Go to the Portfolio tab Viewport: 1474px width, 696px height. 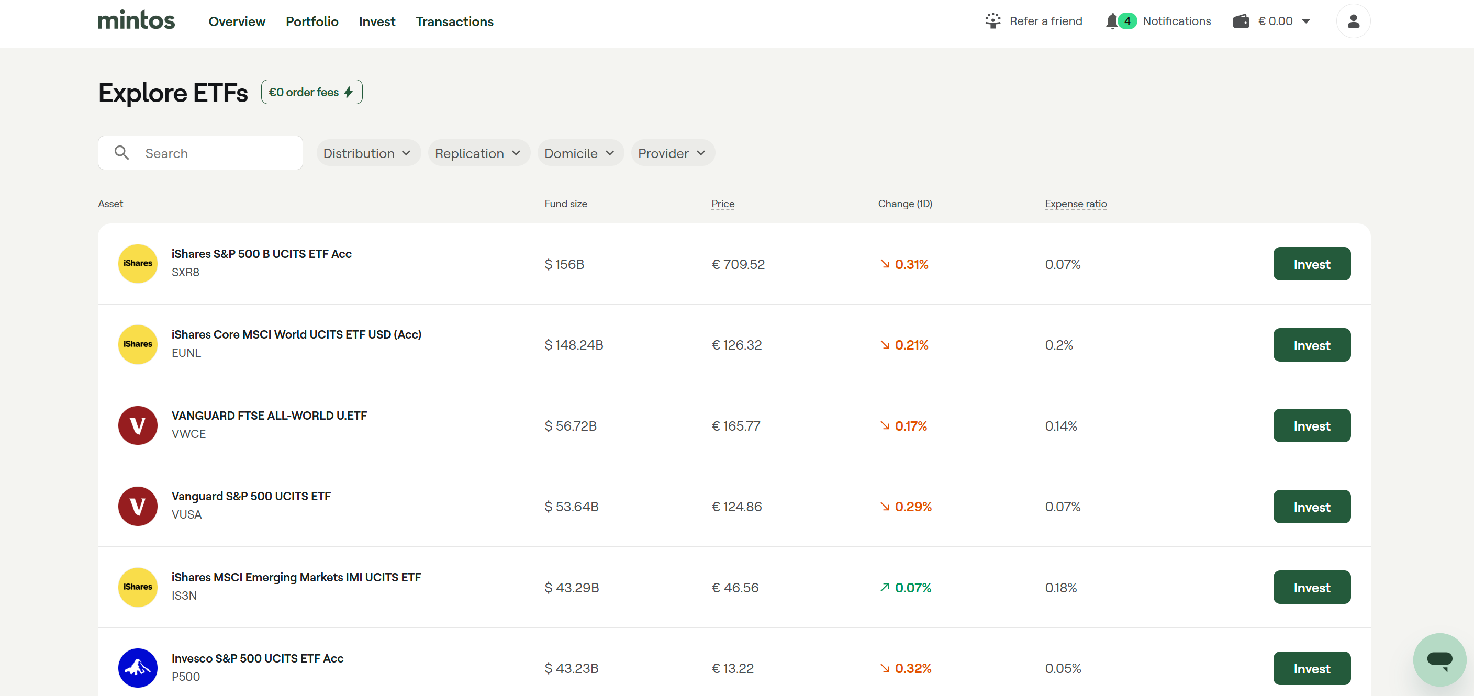312,22
